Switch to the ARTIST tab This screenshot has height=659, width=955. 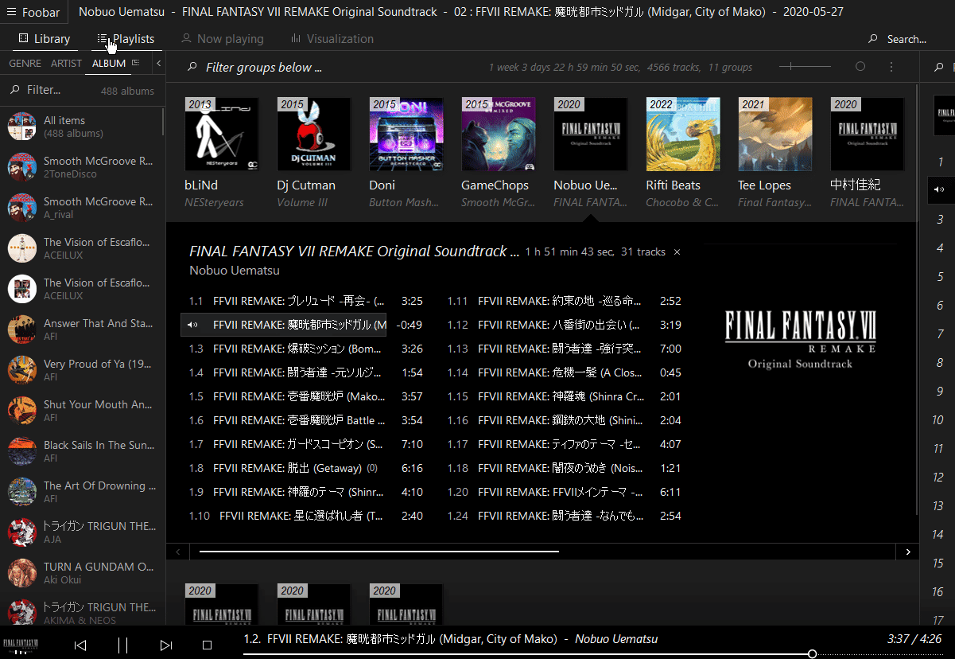[65, 63]
